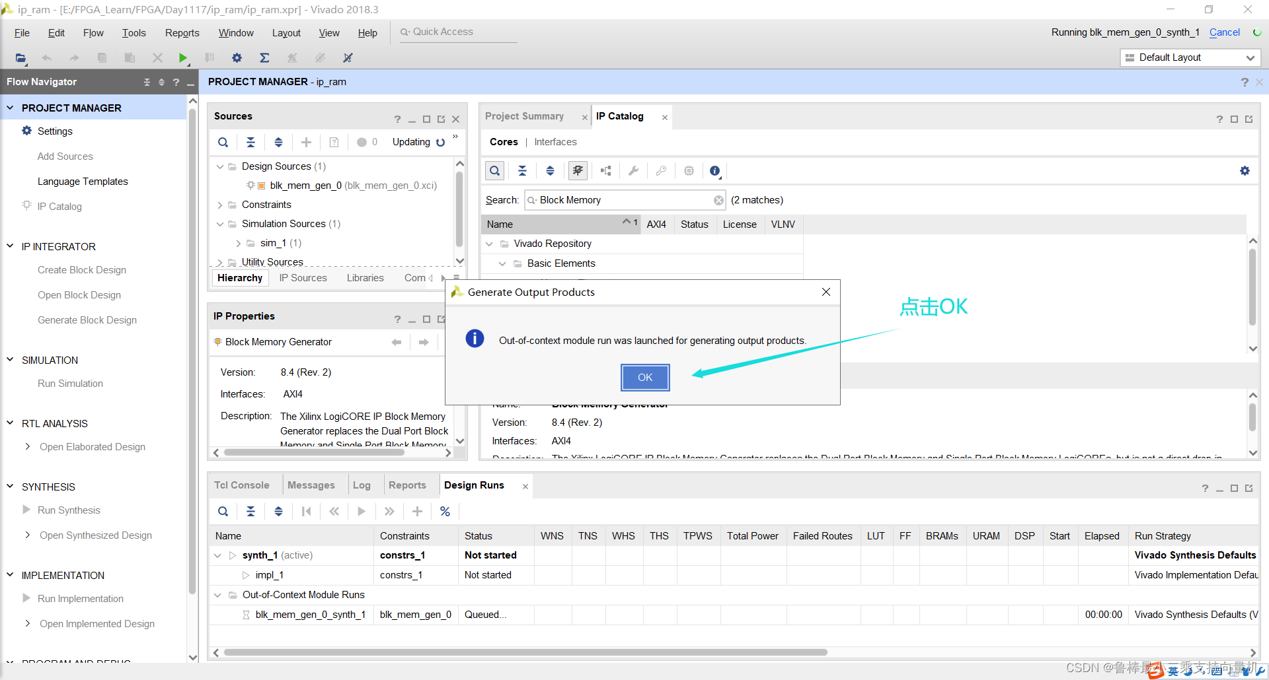Image resolution: width=1269 pixels, height=680 pixels.
Task: Expand Constraints tree node
Action: [220, 205]
